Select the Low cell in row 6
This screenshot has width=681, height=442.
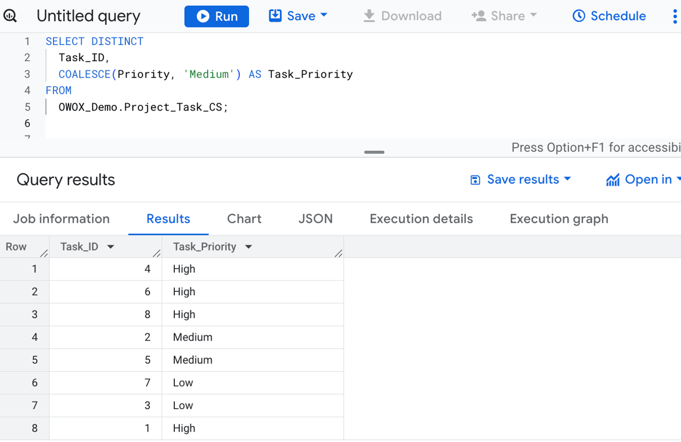pos(252,383)
